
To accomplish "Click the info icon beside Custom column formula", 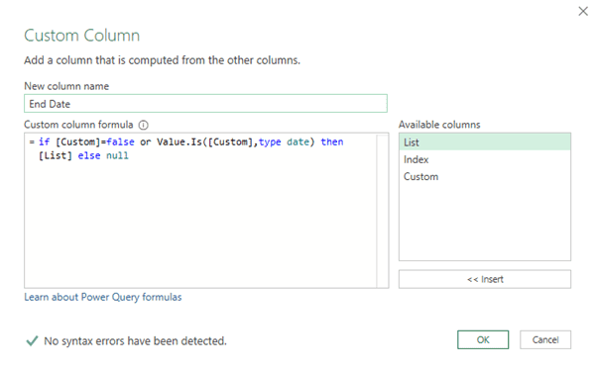I will [x=143, y=125].
